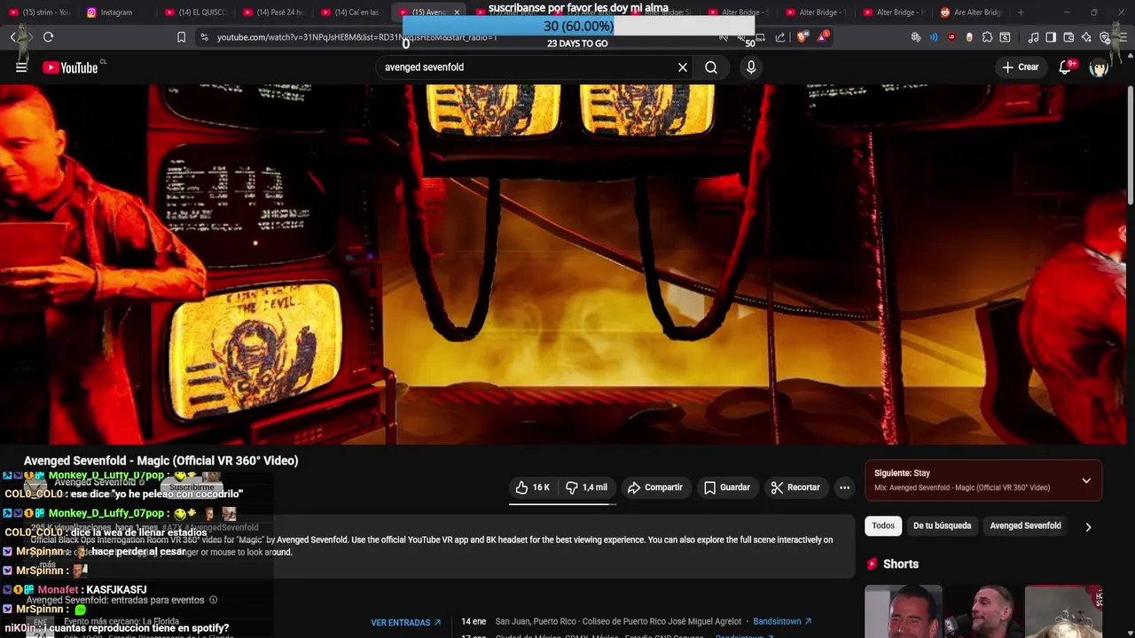Select De tu búsqueda filter chip
Image resolution: width=1135 pixels, height=638 pixels.
pyautogui.click(x=942, y=525)
